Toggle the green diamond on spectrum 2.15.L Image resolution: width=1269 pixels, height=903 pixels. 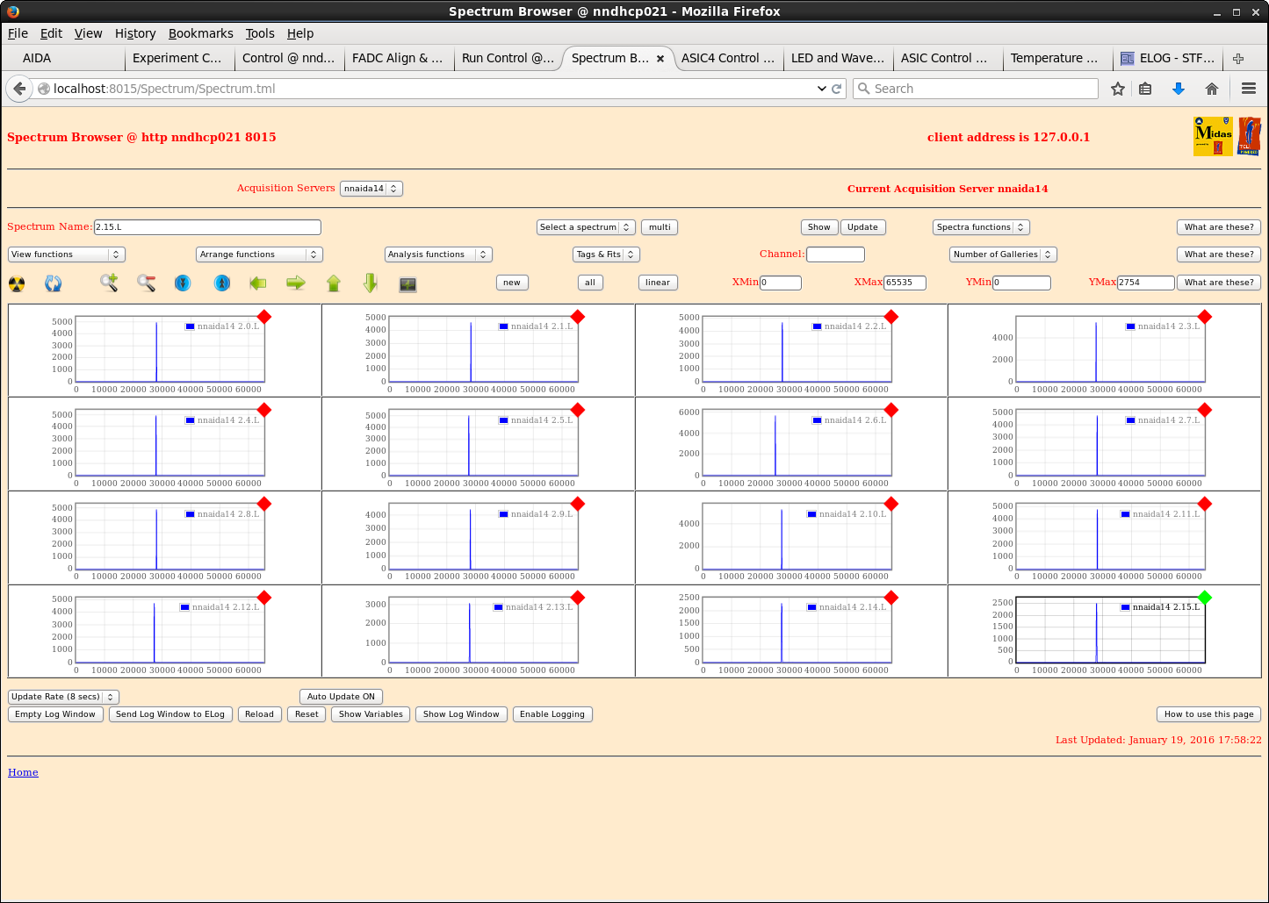click(1205, 598)
